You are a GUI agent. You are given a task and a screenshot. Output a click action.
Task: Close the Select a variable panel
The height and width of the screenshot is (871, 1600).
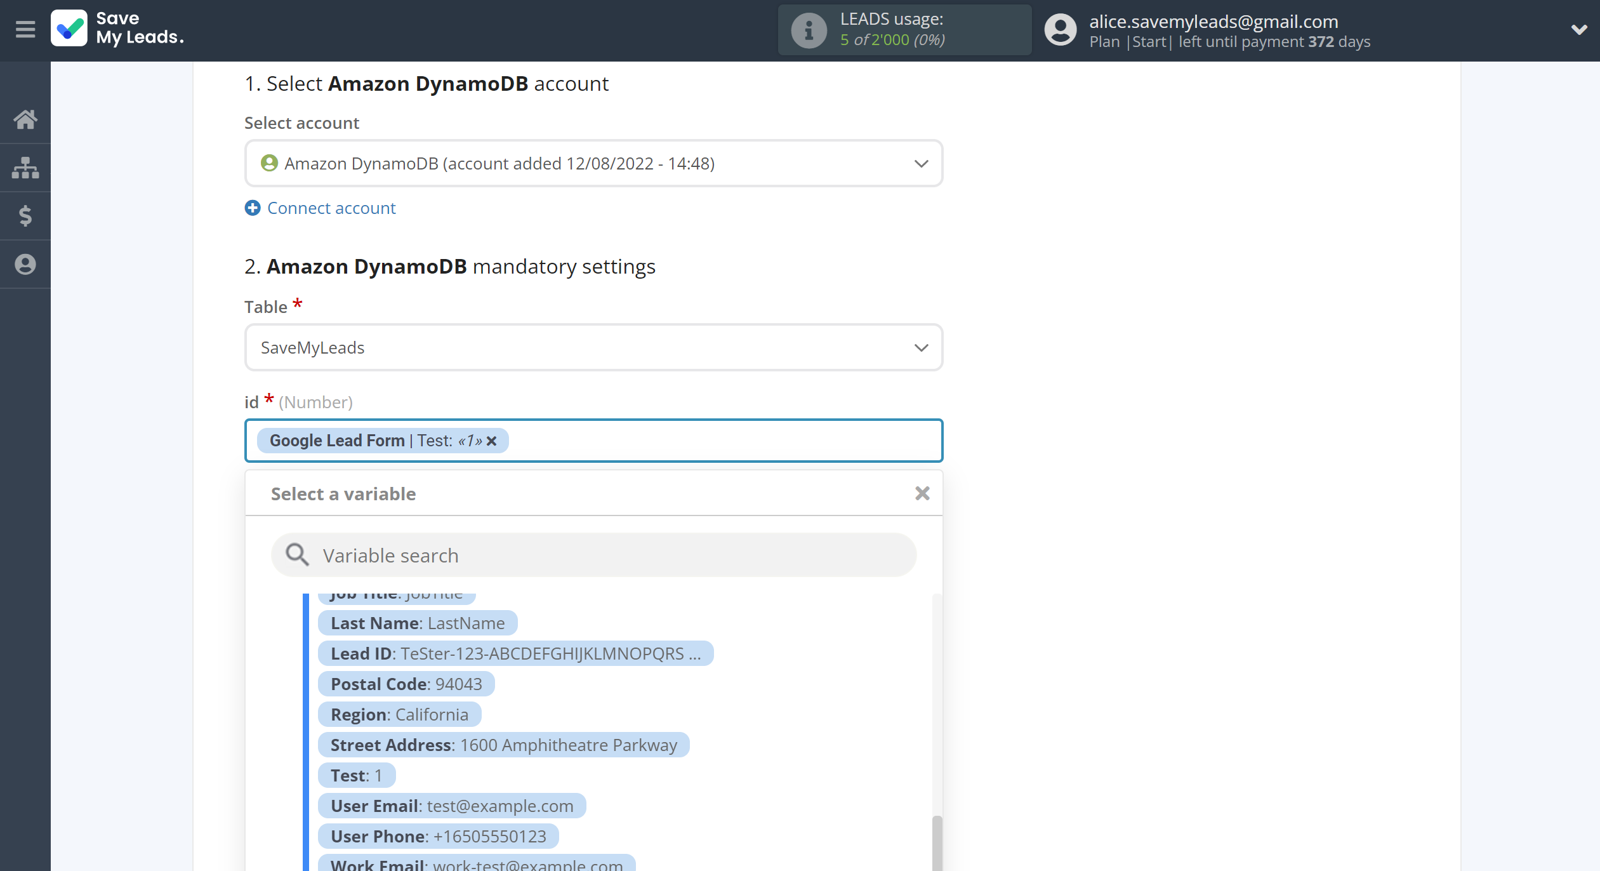[922, 494]
